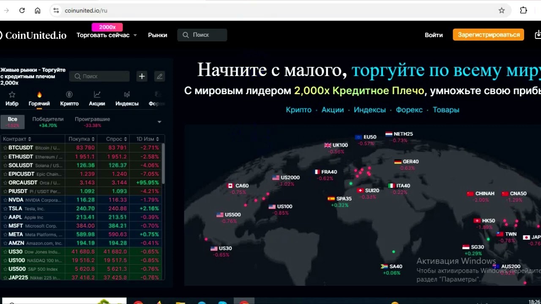Viewport: 541px width, 304px height.
Task: Click the HK50 marker on map
Action: pyautogui.click(x=484, y=224)
